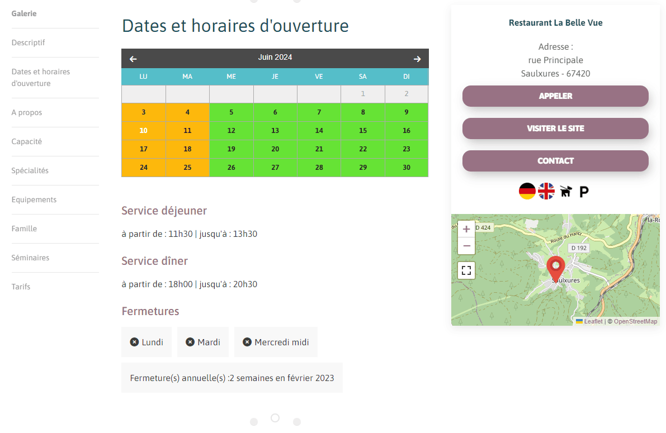Click the red map location pin

pos(555,269)
